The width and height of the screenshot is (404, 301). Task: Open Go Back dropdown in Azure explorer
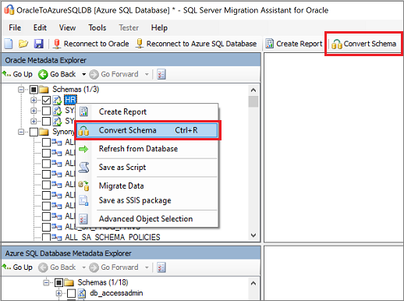[83, 267]
